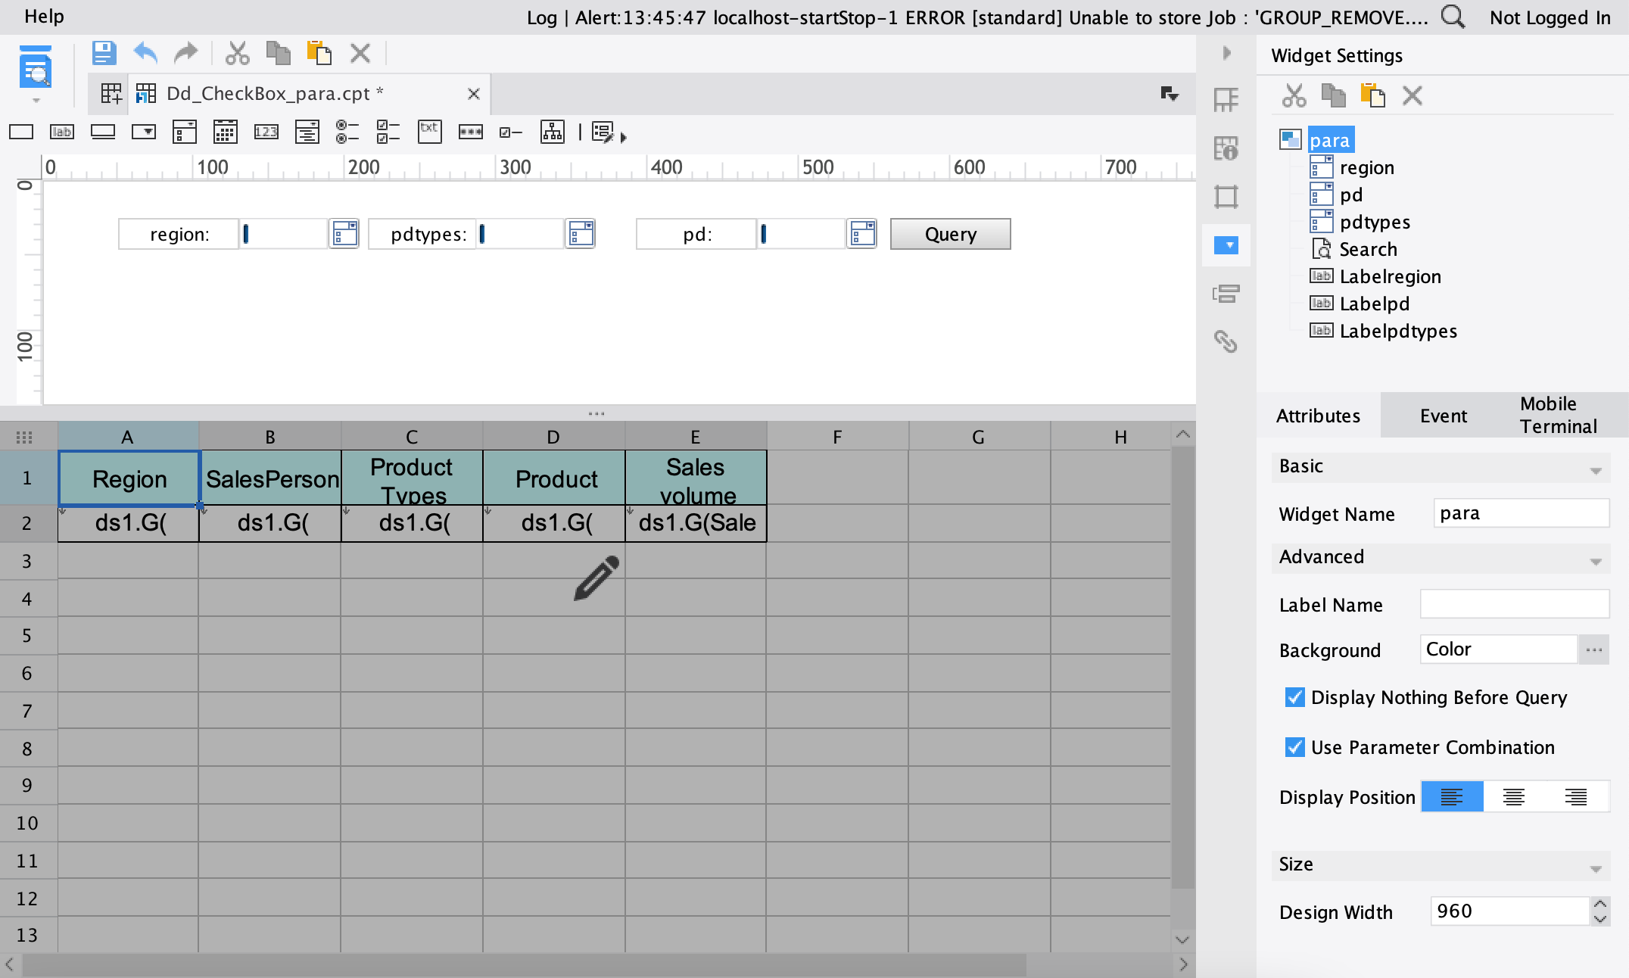This screenshot has height=978, width=1629.
Task: Select the tree widget tool in the widget bar
Action: coord(552,132)
